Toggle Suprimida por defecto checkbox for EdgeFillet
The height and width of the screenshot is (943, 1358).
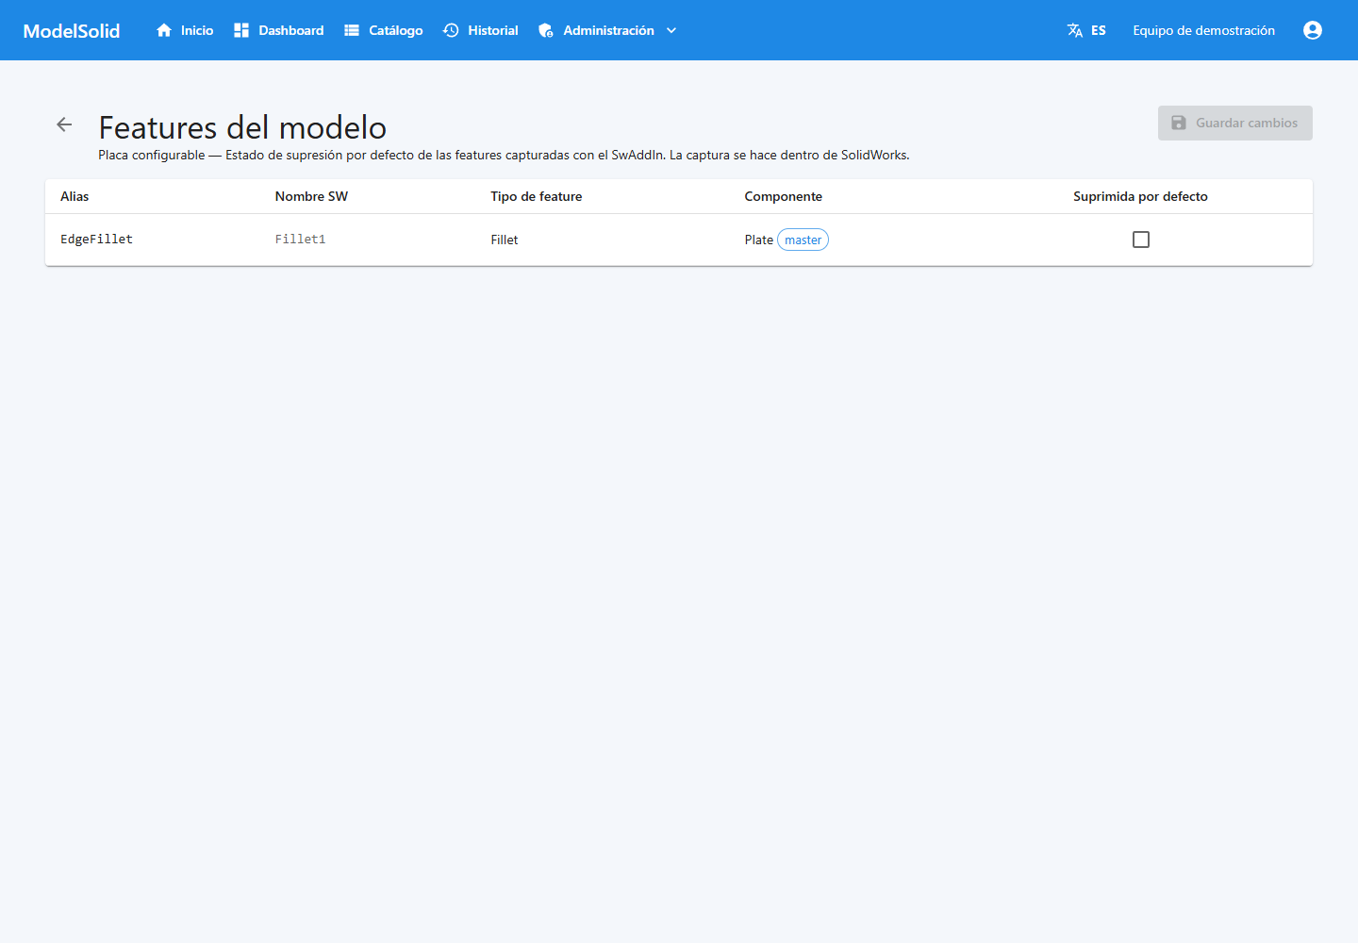[x=1141, y=240]
